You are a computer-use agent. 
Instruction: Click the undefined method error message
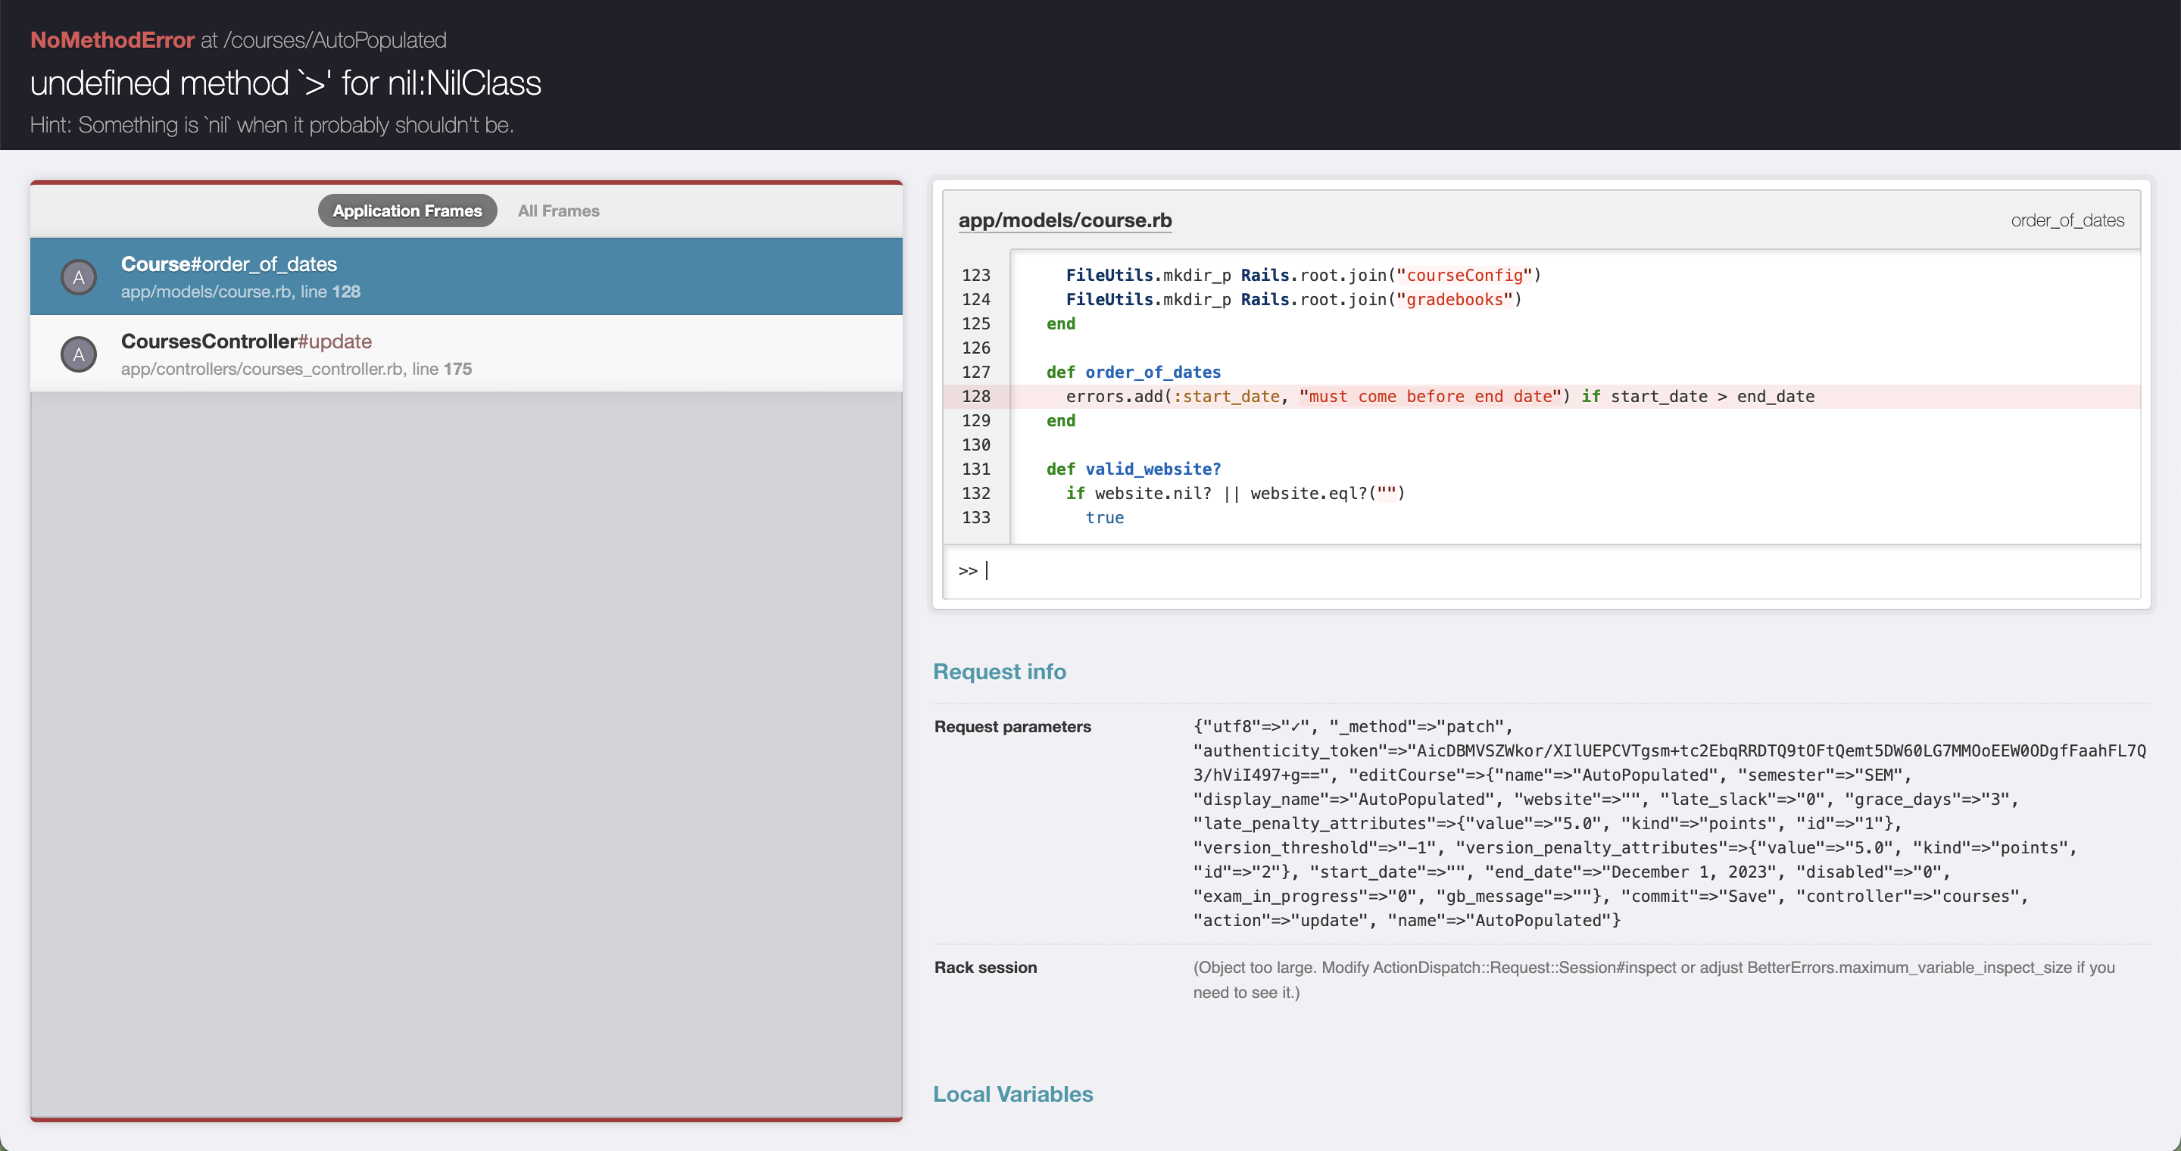click(x=285, y=83)
